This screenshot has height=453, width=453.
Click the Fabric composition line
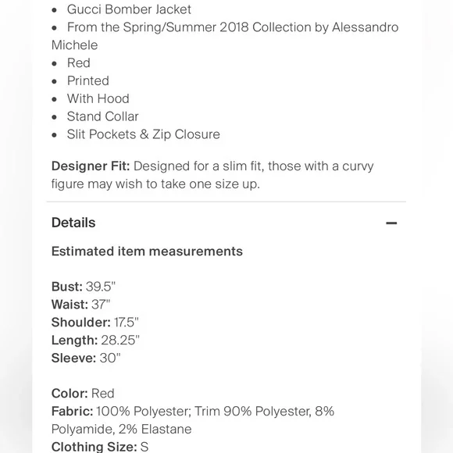coord(193,420)
